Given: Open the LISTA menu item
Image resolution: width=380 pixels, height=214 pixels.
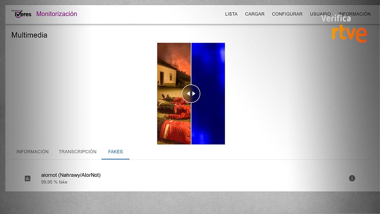Looking at the screenshot, I should 231,14.
